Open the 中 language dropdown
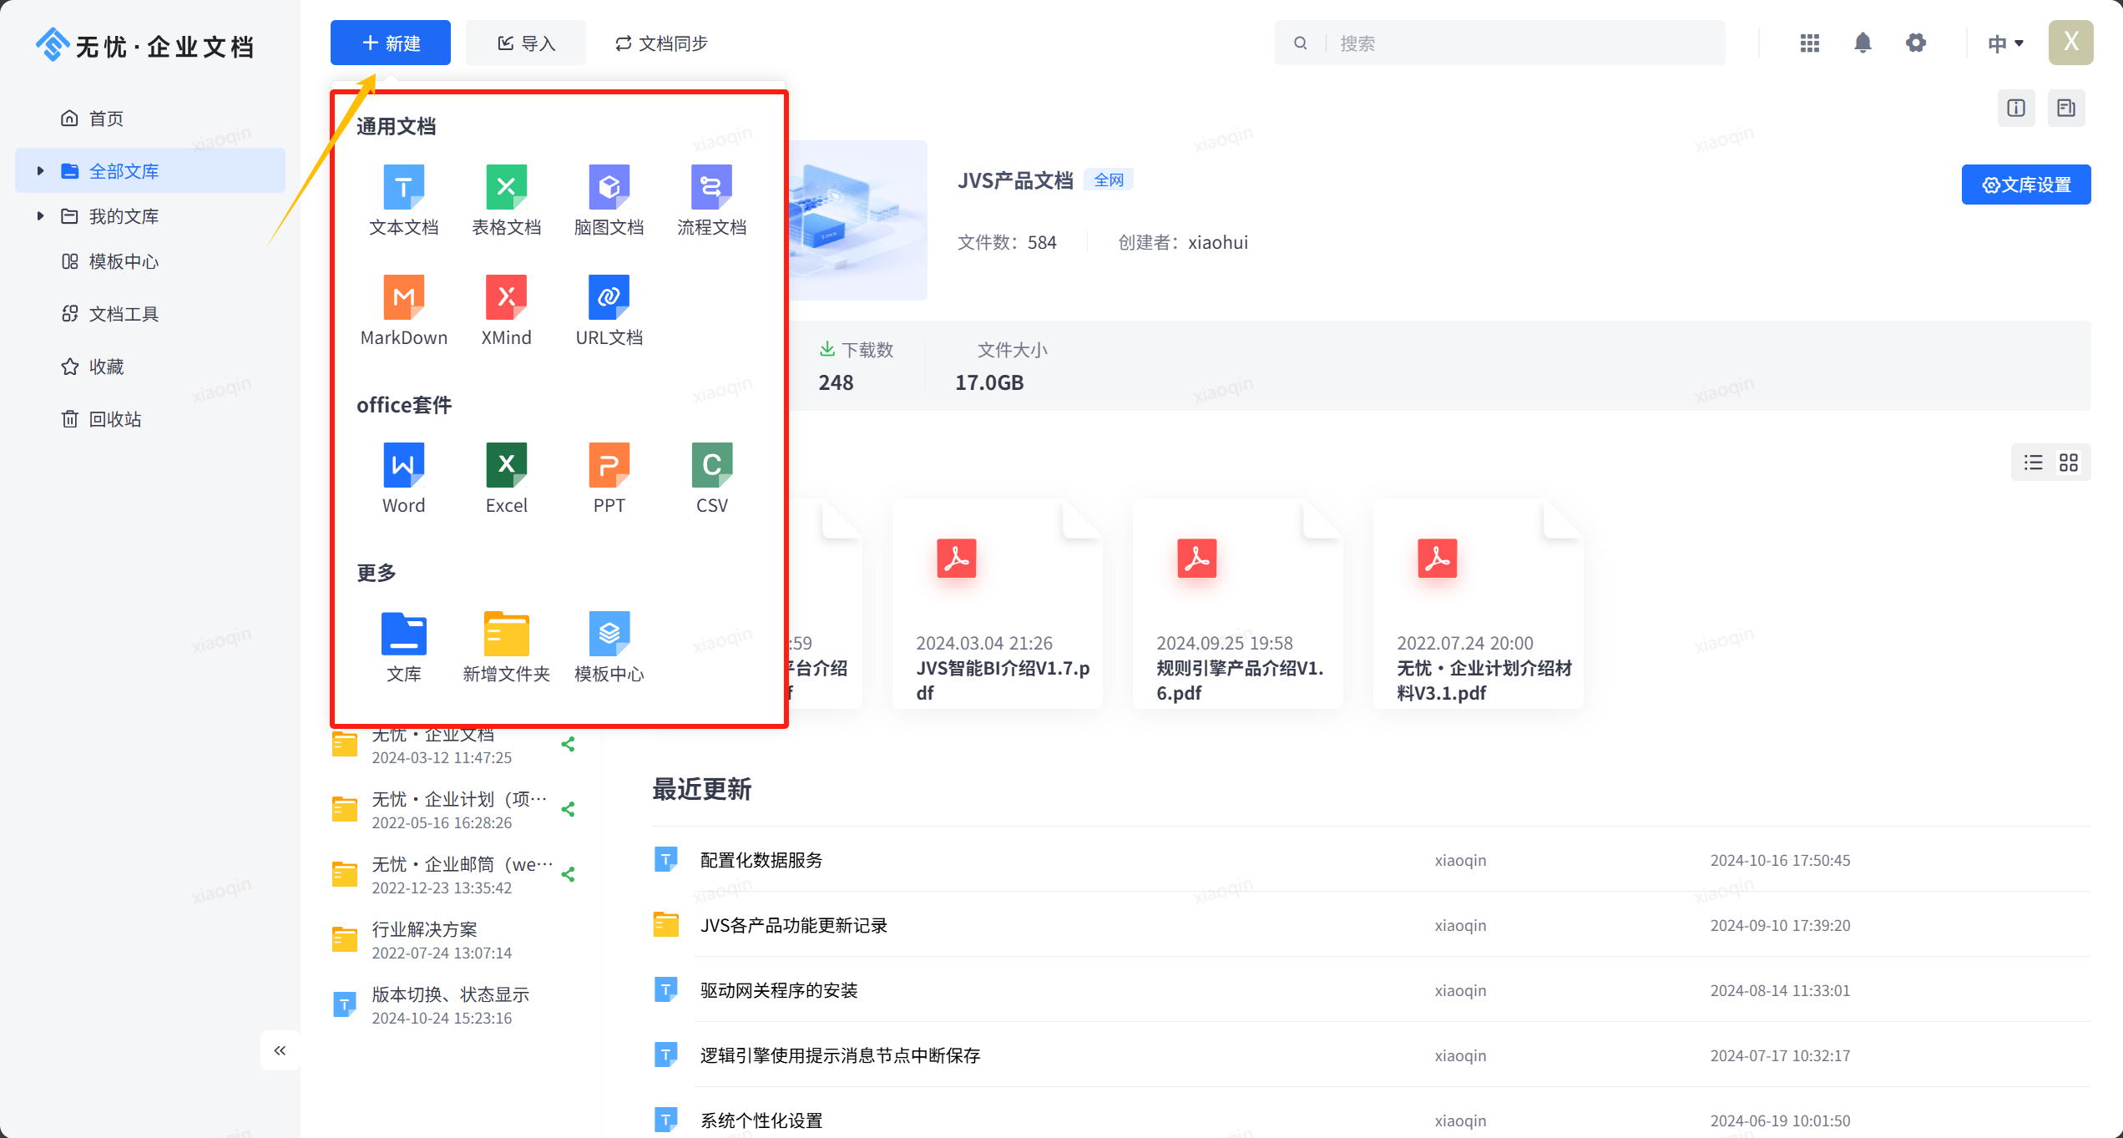Viewport: 2123px width, 1138px height. point(2004,42)
